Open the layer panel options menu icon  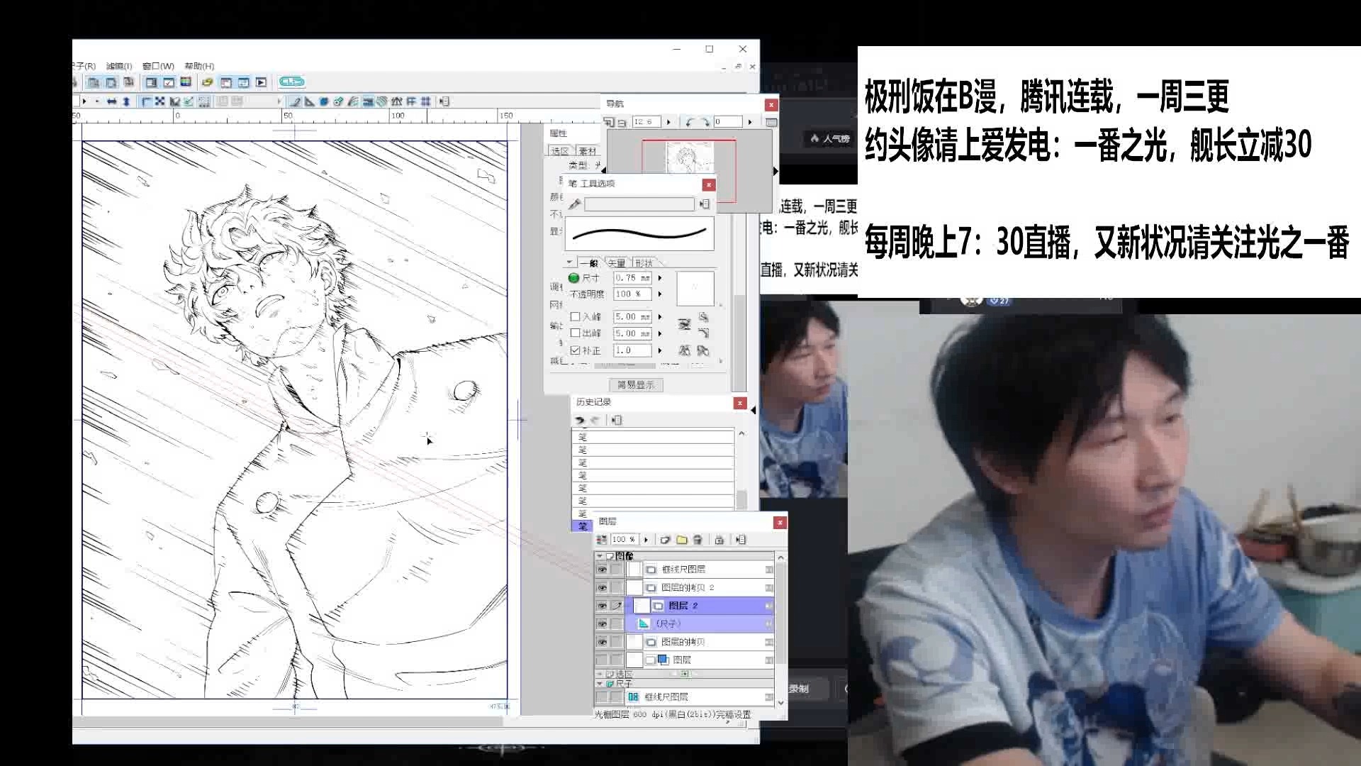[741, 540]
